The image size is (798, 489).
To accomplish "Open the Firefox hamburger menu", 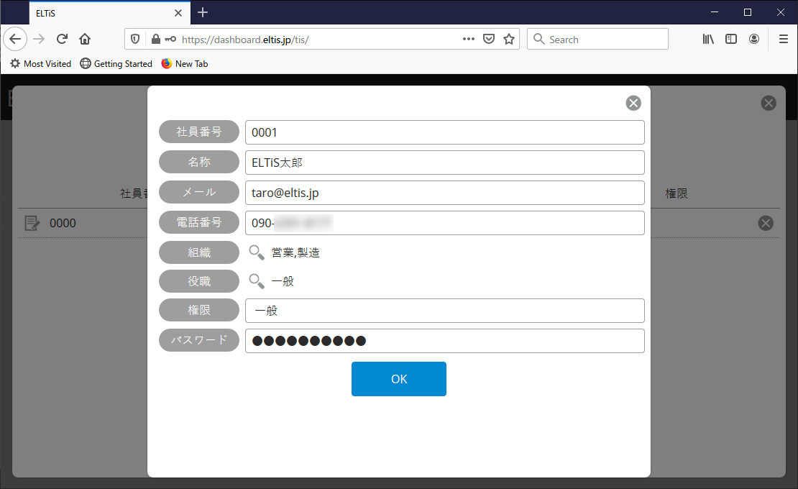I will point(784,39).
